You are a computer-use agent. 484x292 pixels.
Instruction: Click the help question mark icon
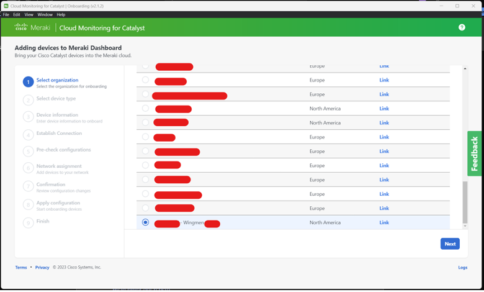tap(462, 27)
